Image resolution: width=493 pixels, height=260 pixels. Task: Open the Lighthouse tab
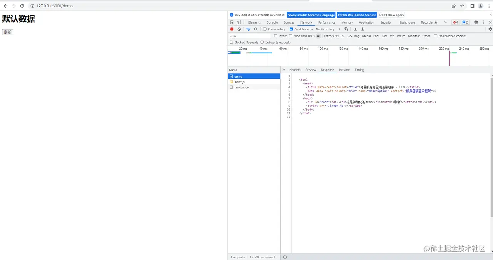click(x=407, y=22)
